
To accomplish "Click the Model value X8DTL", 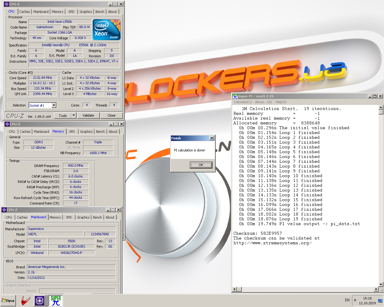I will (55, 234).
